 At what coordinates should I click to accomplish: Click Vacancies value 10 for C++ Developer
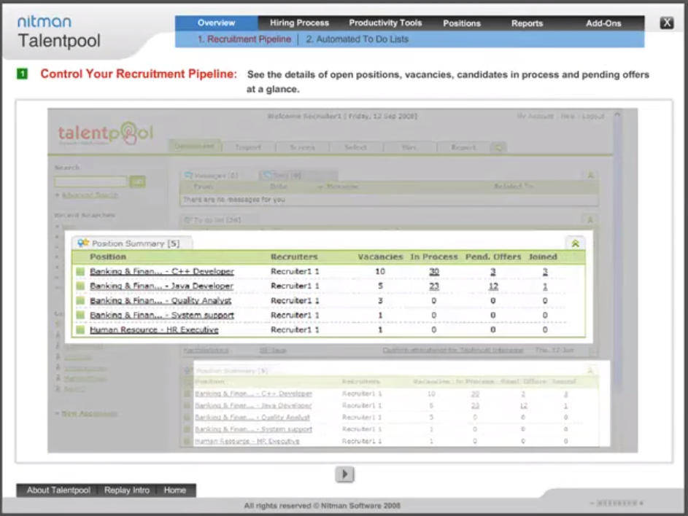point(380,271)
